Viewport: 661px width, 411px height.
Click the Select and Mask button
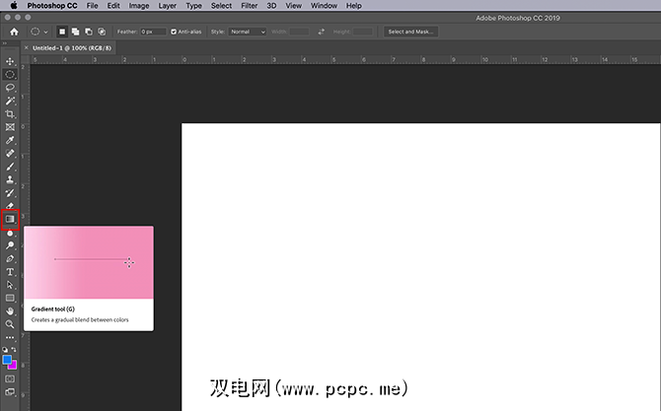[411, 32]
